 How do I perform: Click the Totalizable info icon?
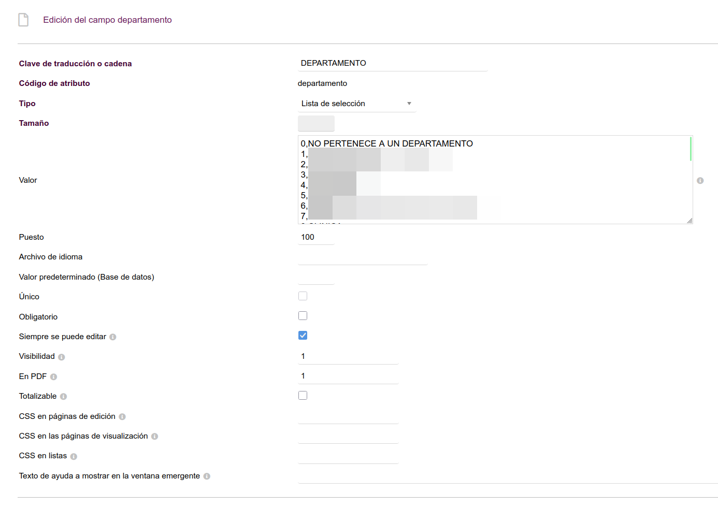[63, 397]
